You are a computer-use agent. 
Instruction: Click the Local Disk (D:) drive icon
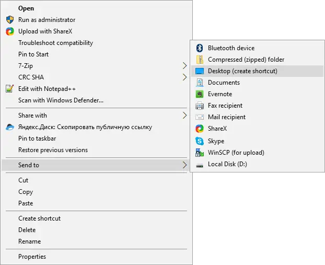click(x=200, y=165)
